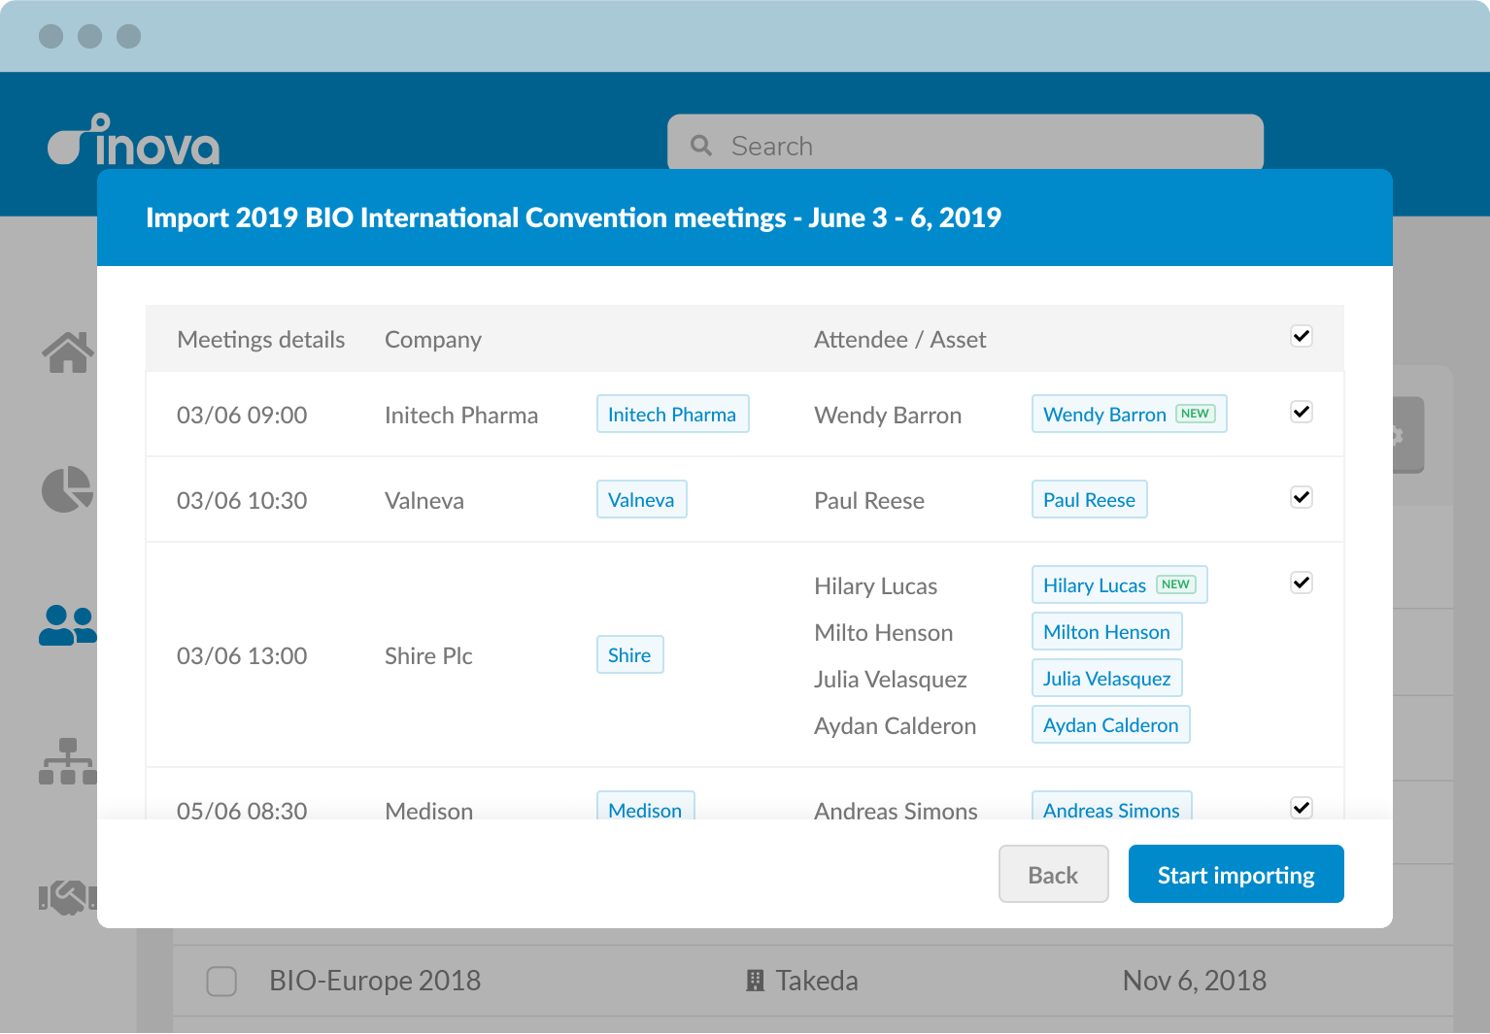The height and width of the screenshot is (1034, 1490).
Task: Click the Nov 6, 2018 date cell
Action: [x=1195, y=981]
